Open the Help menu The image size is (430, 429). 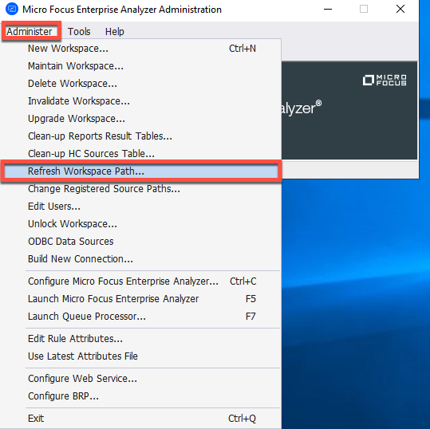tap(115, 32)
